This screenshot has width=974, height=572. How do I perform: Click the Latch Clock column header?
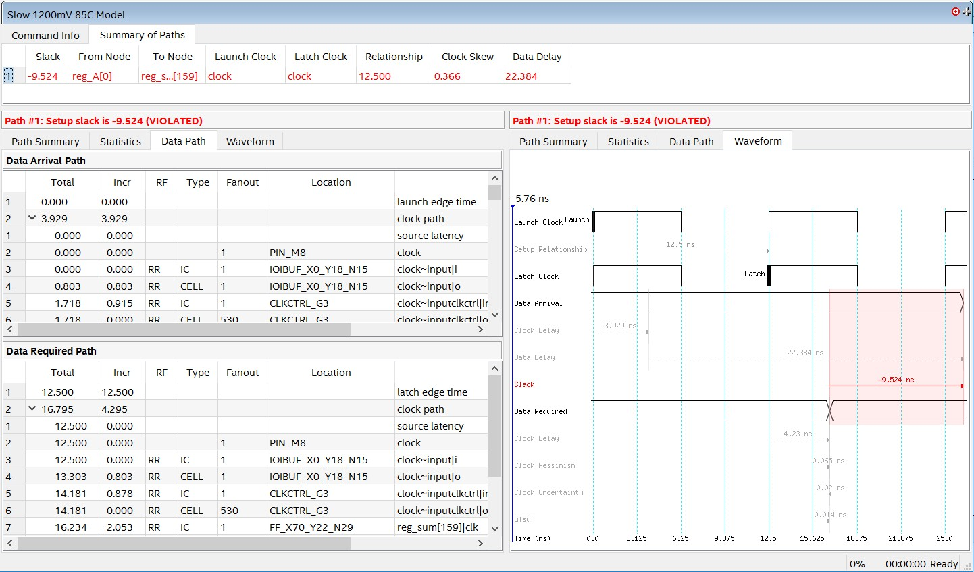320,57
